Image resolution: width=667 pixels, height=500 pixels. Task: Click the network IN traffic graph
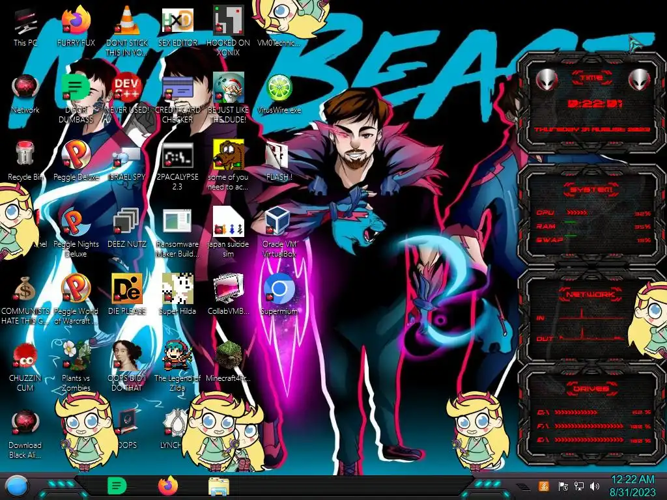click(x=592, y=314)
